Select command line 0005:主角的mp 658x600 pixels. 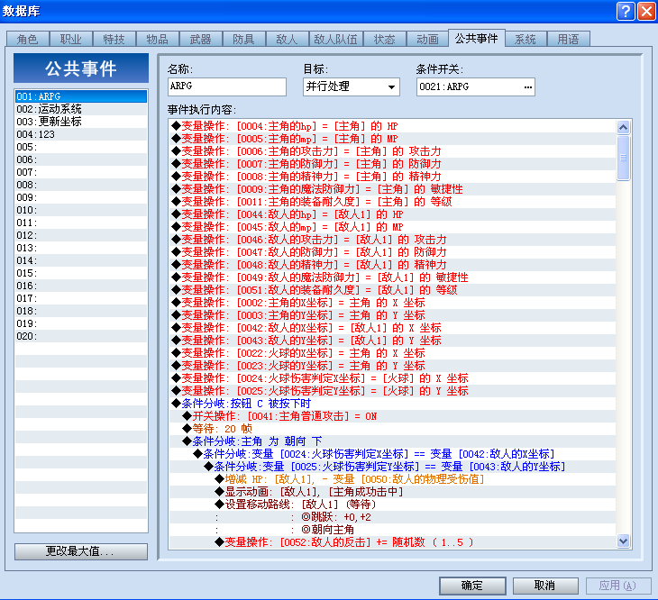pos(392,139)
